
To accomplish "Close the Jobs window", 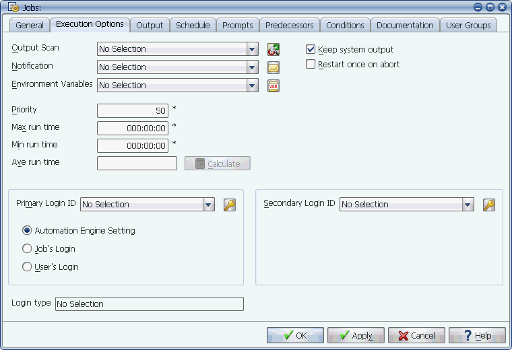I will pos(502,7).
